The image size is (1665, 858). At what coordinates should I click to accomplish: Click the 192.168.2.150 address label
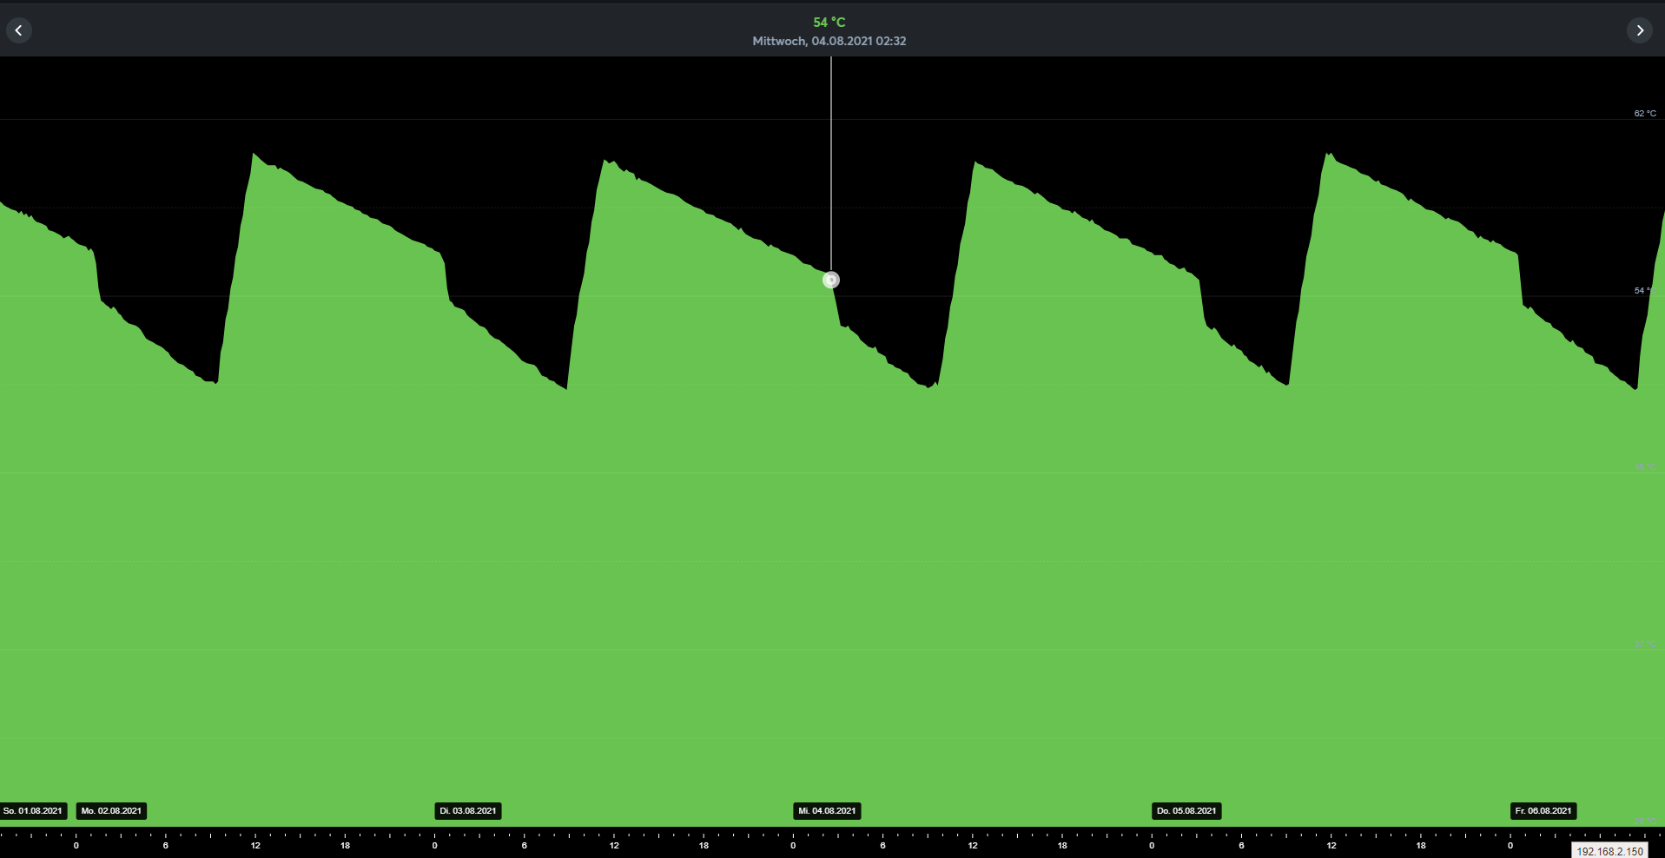click(x=1610, y=851)
